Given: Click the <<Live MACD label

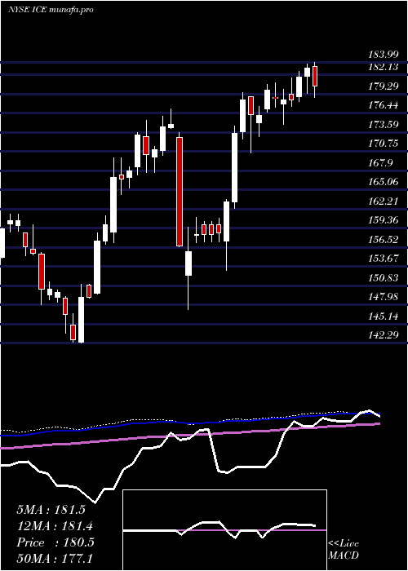Looking at the screenshot, I should pyautogui.click(x=344, y=550).
